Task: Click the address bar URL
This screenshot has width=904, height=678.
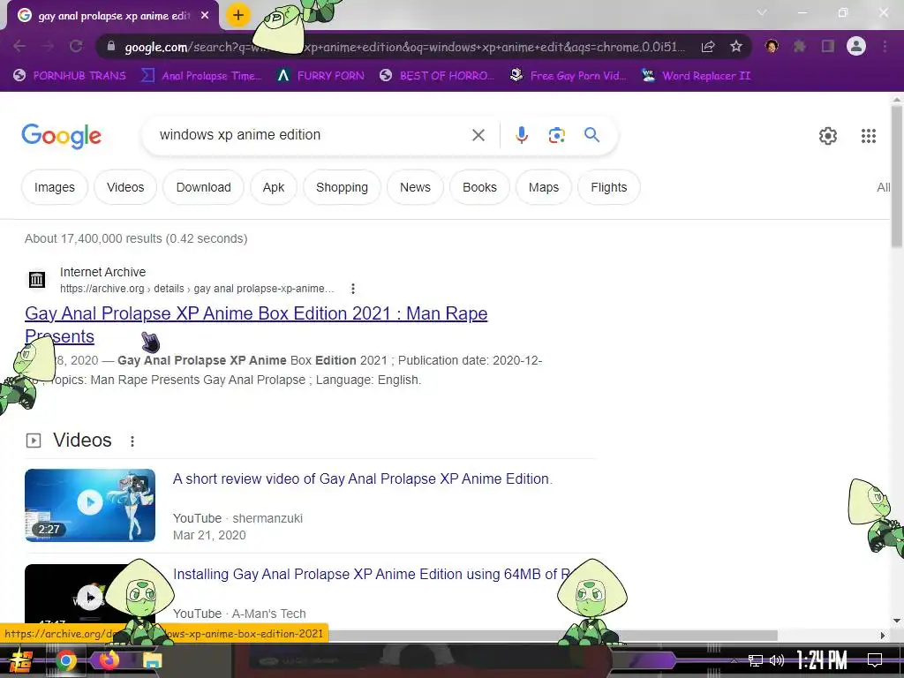Action: pyautogui.click(x=403, y=47)
